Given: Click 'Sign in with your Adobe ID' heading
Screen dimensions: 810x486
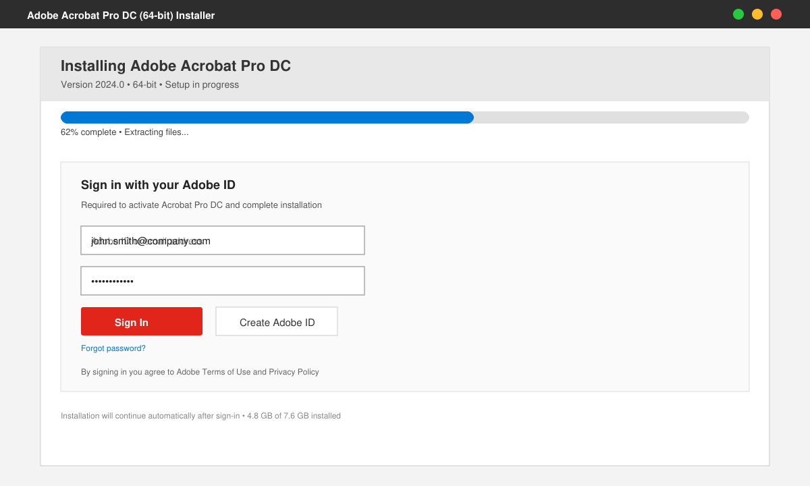Looking at the screenshot, I should coord(158,185).
